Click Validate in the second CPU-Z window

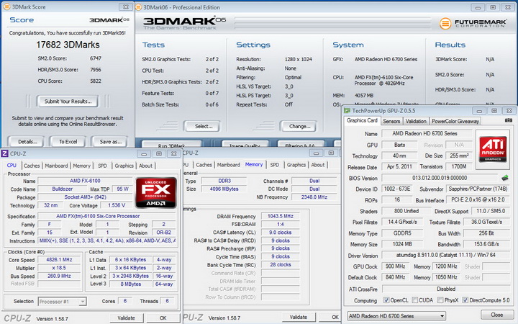click(299, 317)
